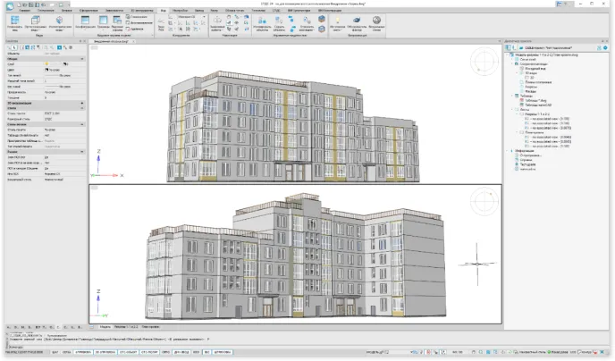Click Источники света icon
The width and height of the screenshot is (615, 361).
tap(335, 21)
